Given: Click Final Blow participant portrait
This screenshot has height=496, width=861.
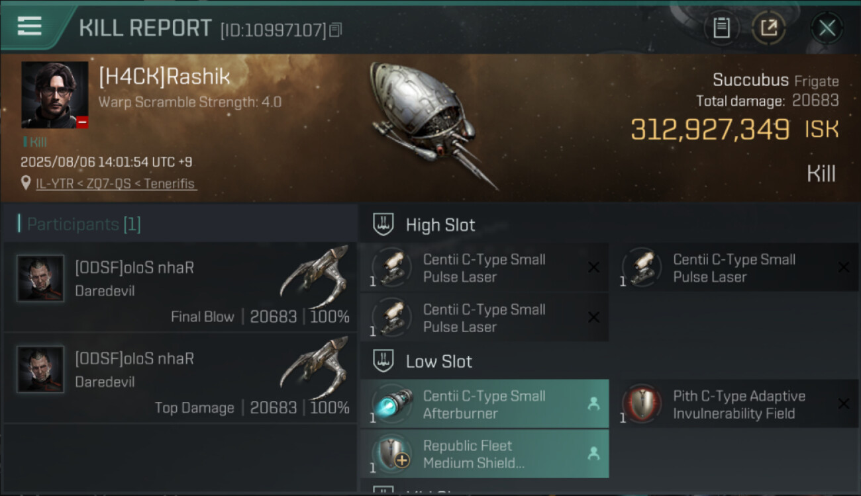Looking at the screenshot, I should [40, 278].
